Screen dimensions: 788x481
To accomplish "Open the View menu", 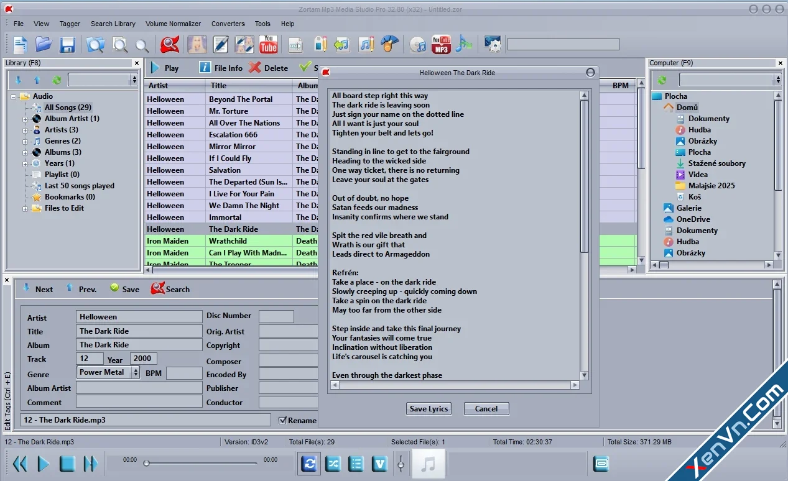I will tap(42, 24).
